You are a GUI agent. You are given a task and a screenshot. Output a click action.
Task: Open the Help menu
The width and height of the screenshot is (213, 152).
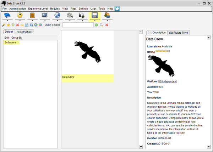point(110,9)
